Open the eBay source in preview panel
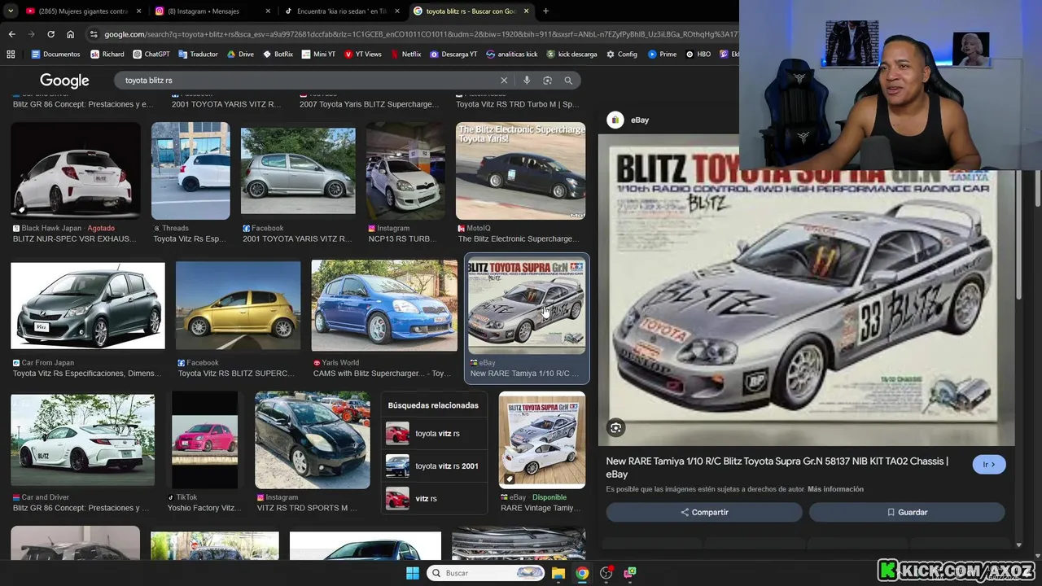 [x=628, y=120]
